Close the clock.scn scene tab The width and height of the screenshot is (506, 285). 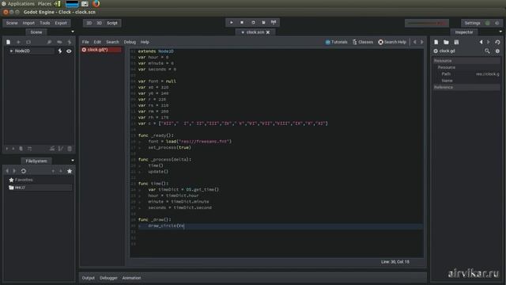[268, 32]
